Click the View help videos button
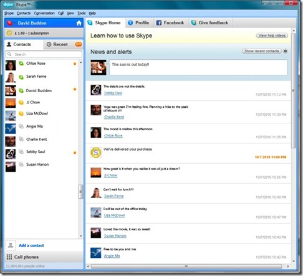Image resolution: width=303 pixels, height=276 pixels. coord(272,36)
